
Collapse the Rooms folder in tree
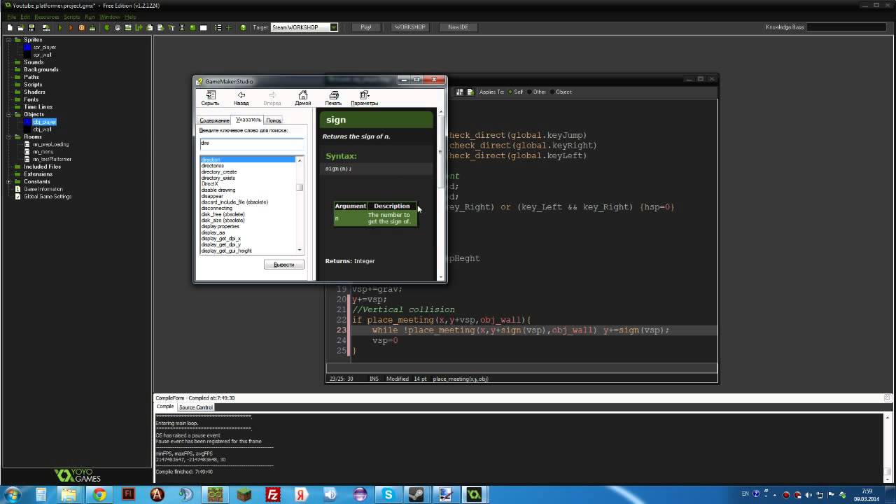point(9,136)
